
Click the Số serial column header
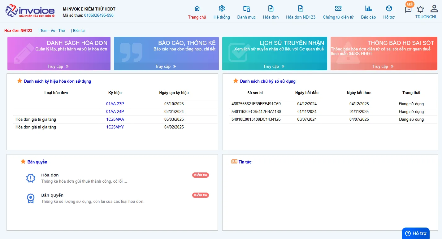pyautogui.click(x=255, y=93)
